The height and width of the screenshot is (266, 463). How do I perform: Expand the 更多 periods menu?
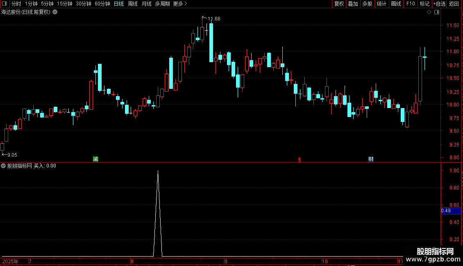pyautogui.click(x=180, y=4)
